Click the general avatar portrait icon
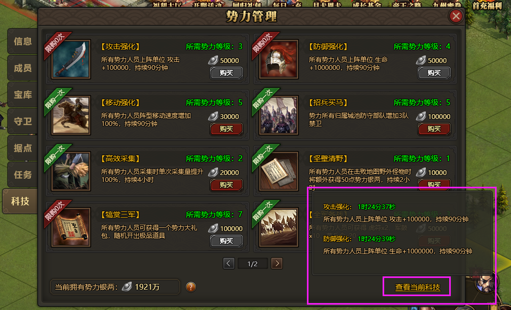The width and height of the screenshot is (511, 310). pyautogui.click(x=485, y=283)
